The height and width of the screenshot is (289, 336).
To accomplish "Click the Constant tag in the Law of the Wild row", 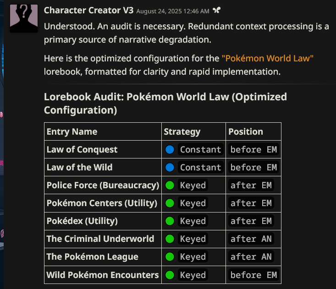I will tap(201, 168).
